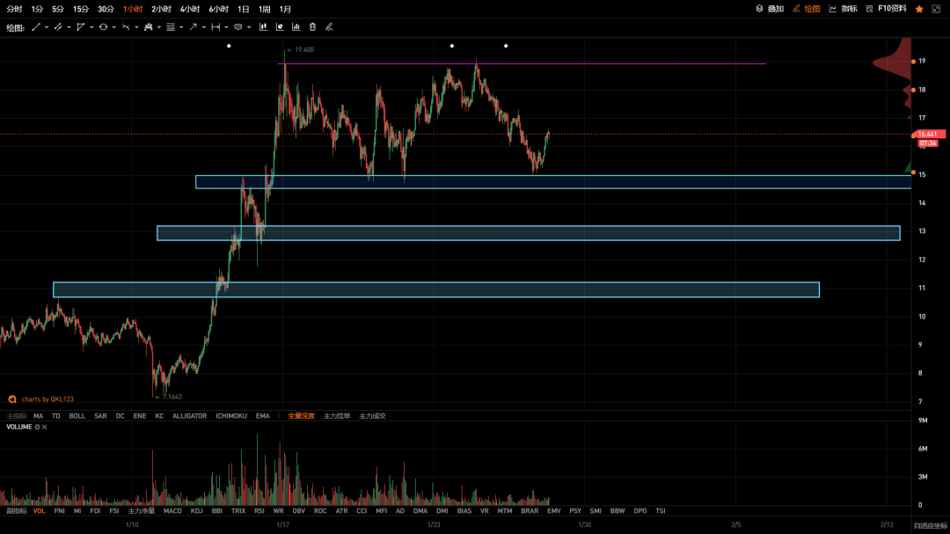Viewport: 950px width, 534px height.
Task: Expand the wave pattern tool dropdown
Action: pos(136,27)
